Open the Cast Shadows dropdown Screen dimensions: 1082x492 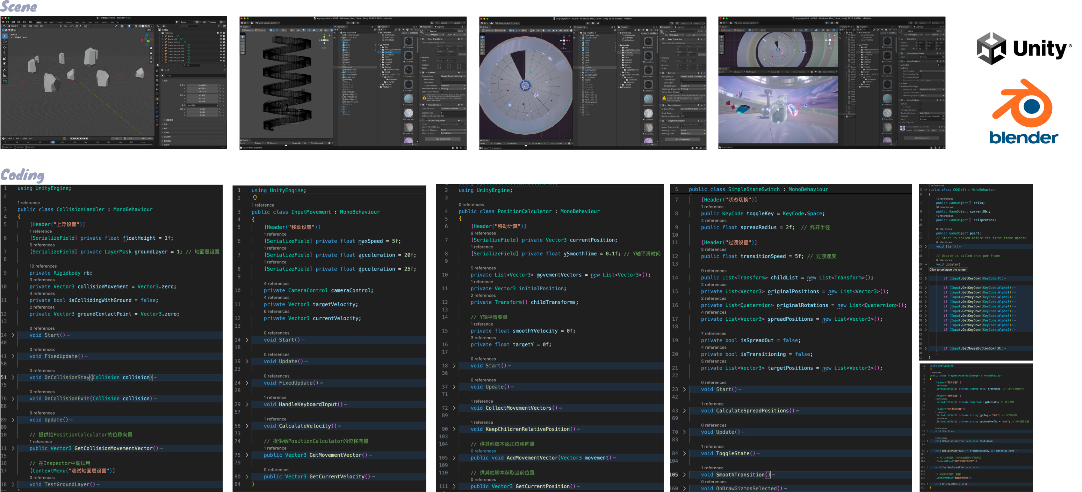point(932,71)
